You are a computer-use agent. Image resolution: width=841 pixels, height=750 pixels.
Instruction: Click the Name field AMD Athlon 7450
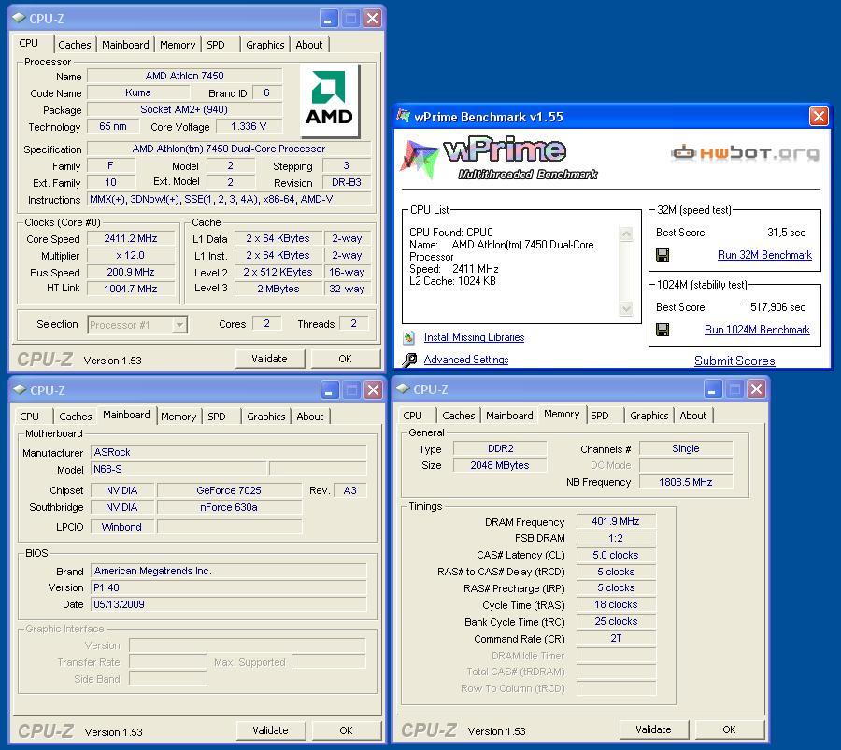pos(184,76)
